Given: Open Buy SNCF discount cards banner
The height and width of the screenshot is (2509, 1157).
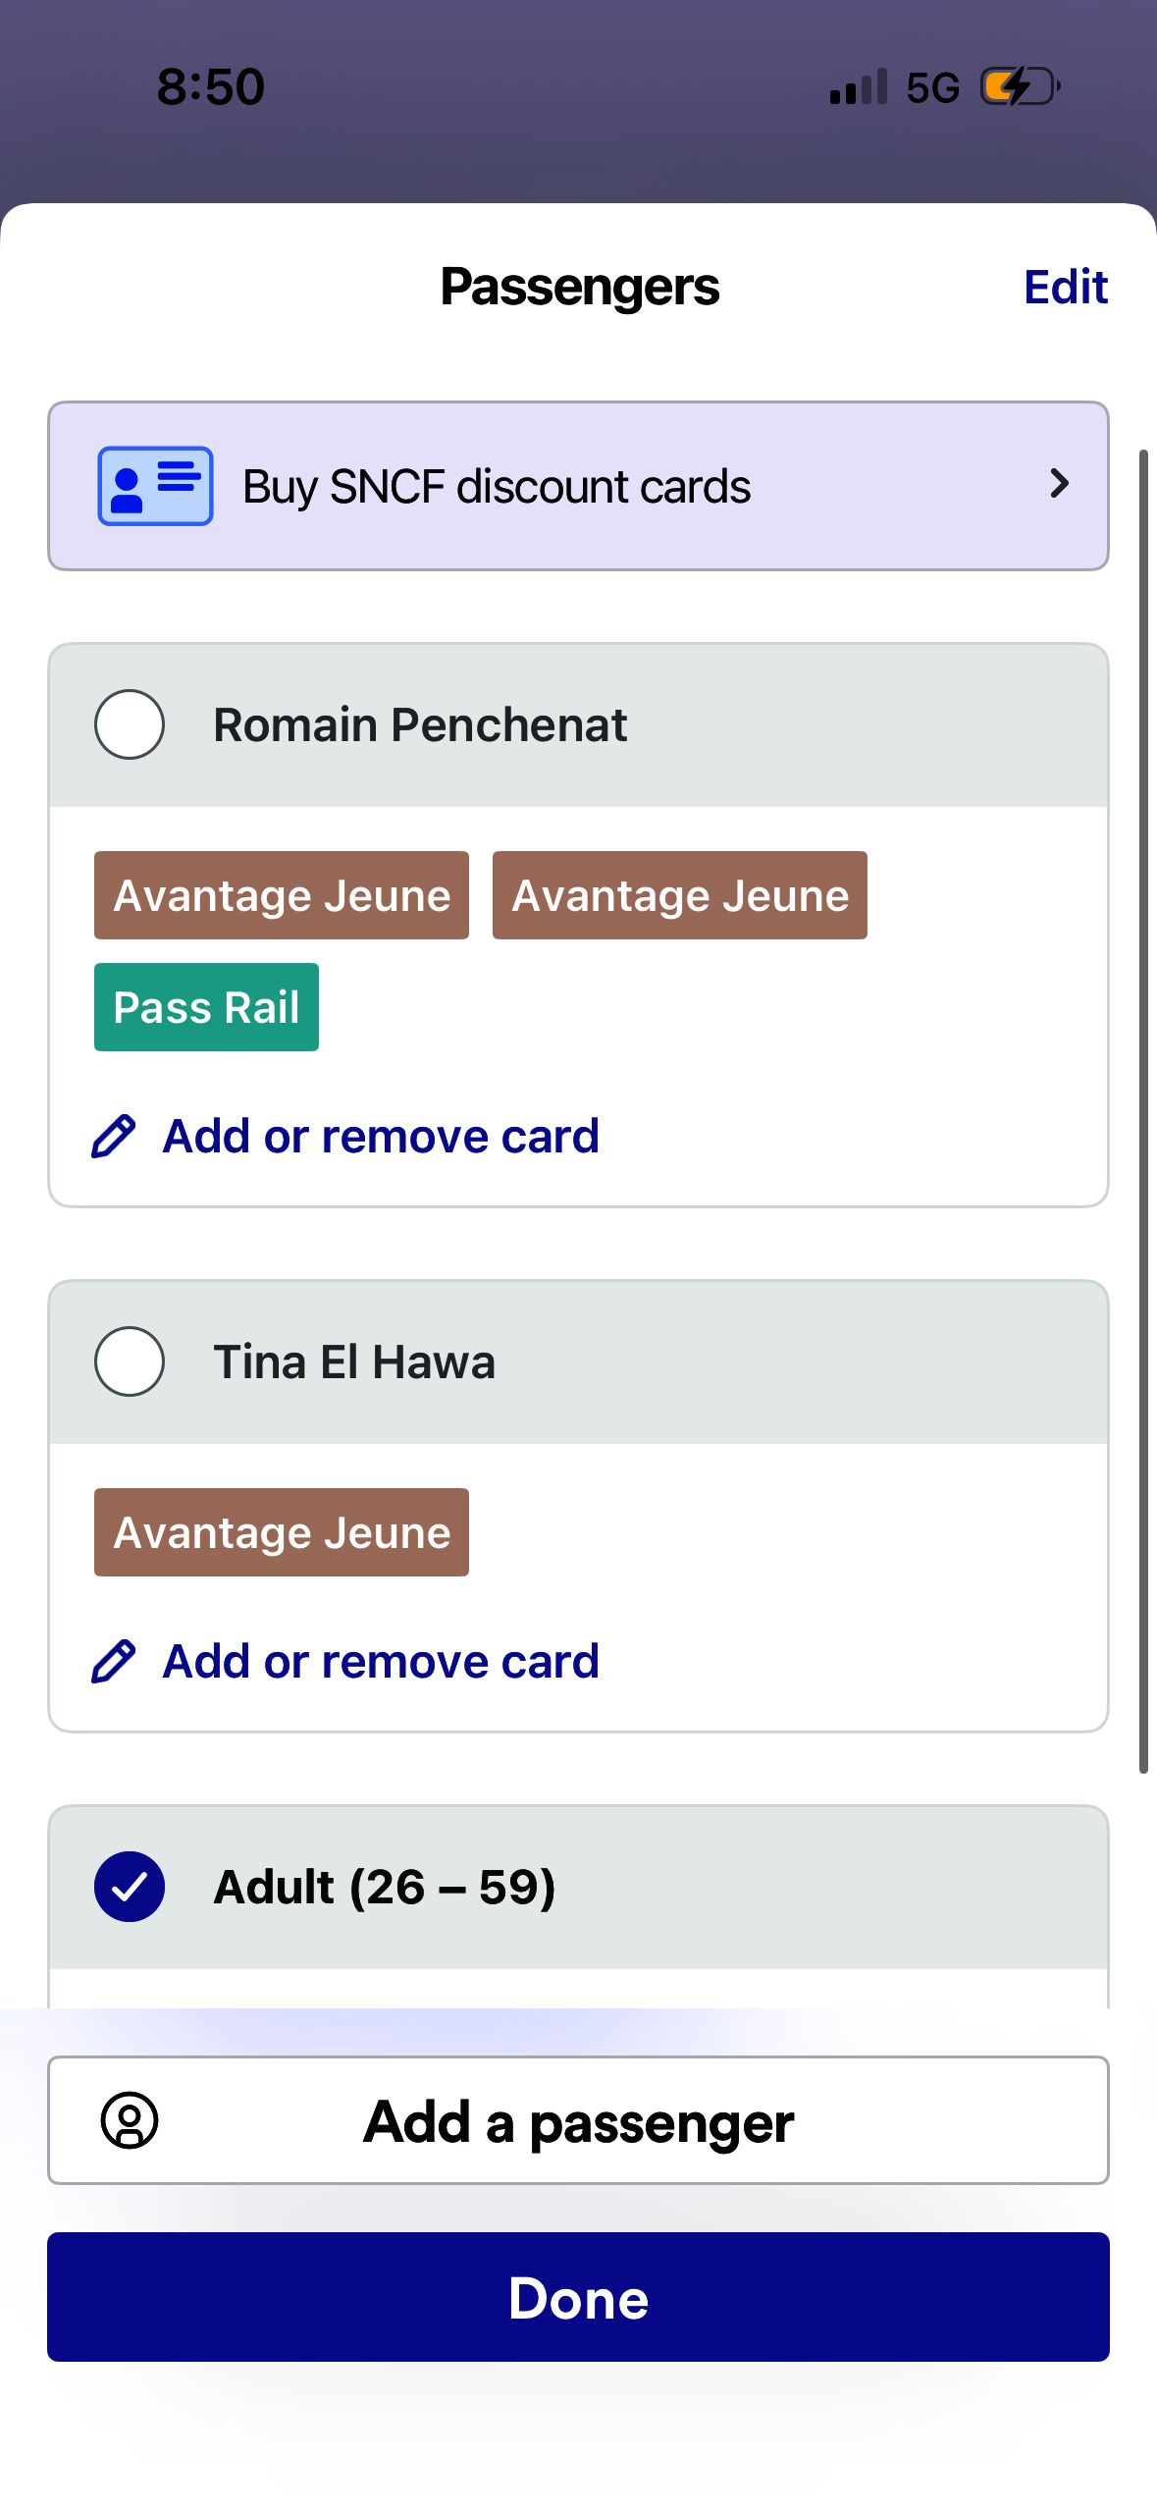Looking at the screenshot, I should point(578,486).
